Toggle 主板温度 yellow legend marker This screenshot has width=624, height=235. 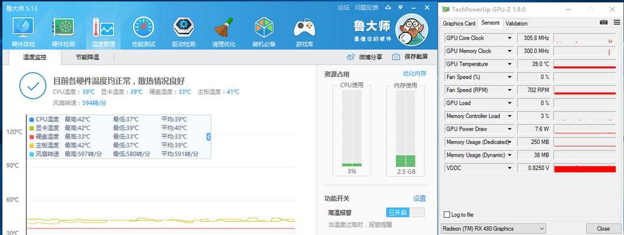(32, 145)
